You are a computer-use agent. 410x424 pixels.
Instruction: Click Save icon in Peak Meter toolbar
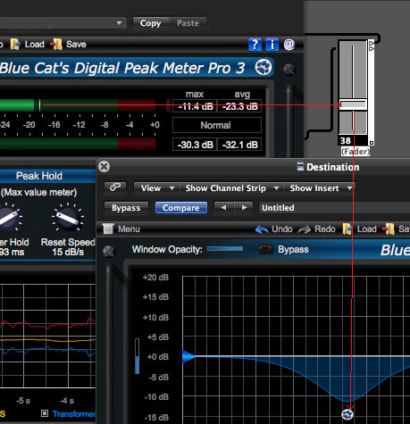tap(56, 45)
